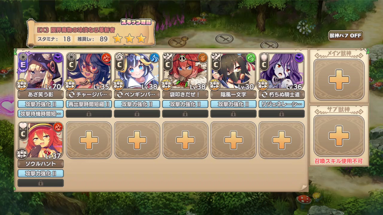The width and height of the screenshot is (383, 215).
Task: Click the wind element icon on Lv30 character
Action: click(x=251, y=58)
